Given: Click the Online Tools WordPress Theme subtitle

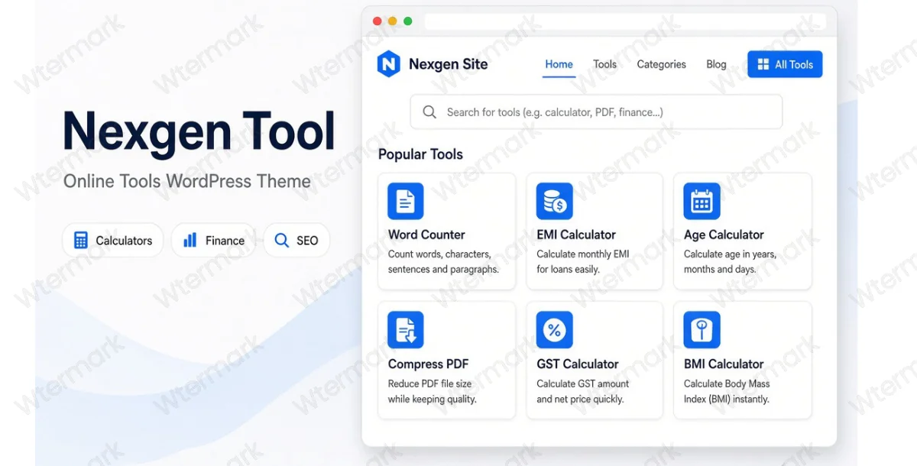Looking at the screenshot, I should pyautogui.click(x=187, y=182).
